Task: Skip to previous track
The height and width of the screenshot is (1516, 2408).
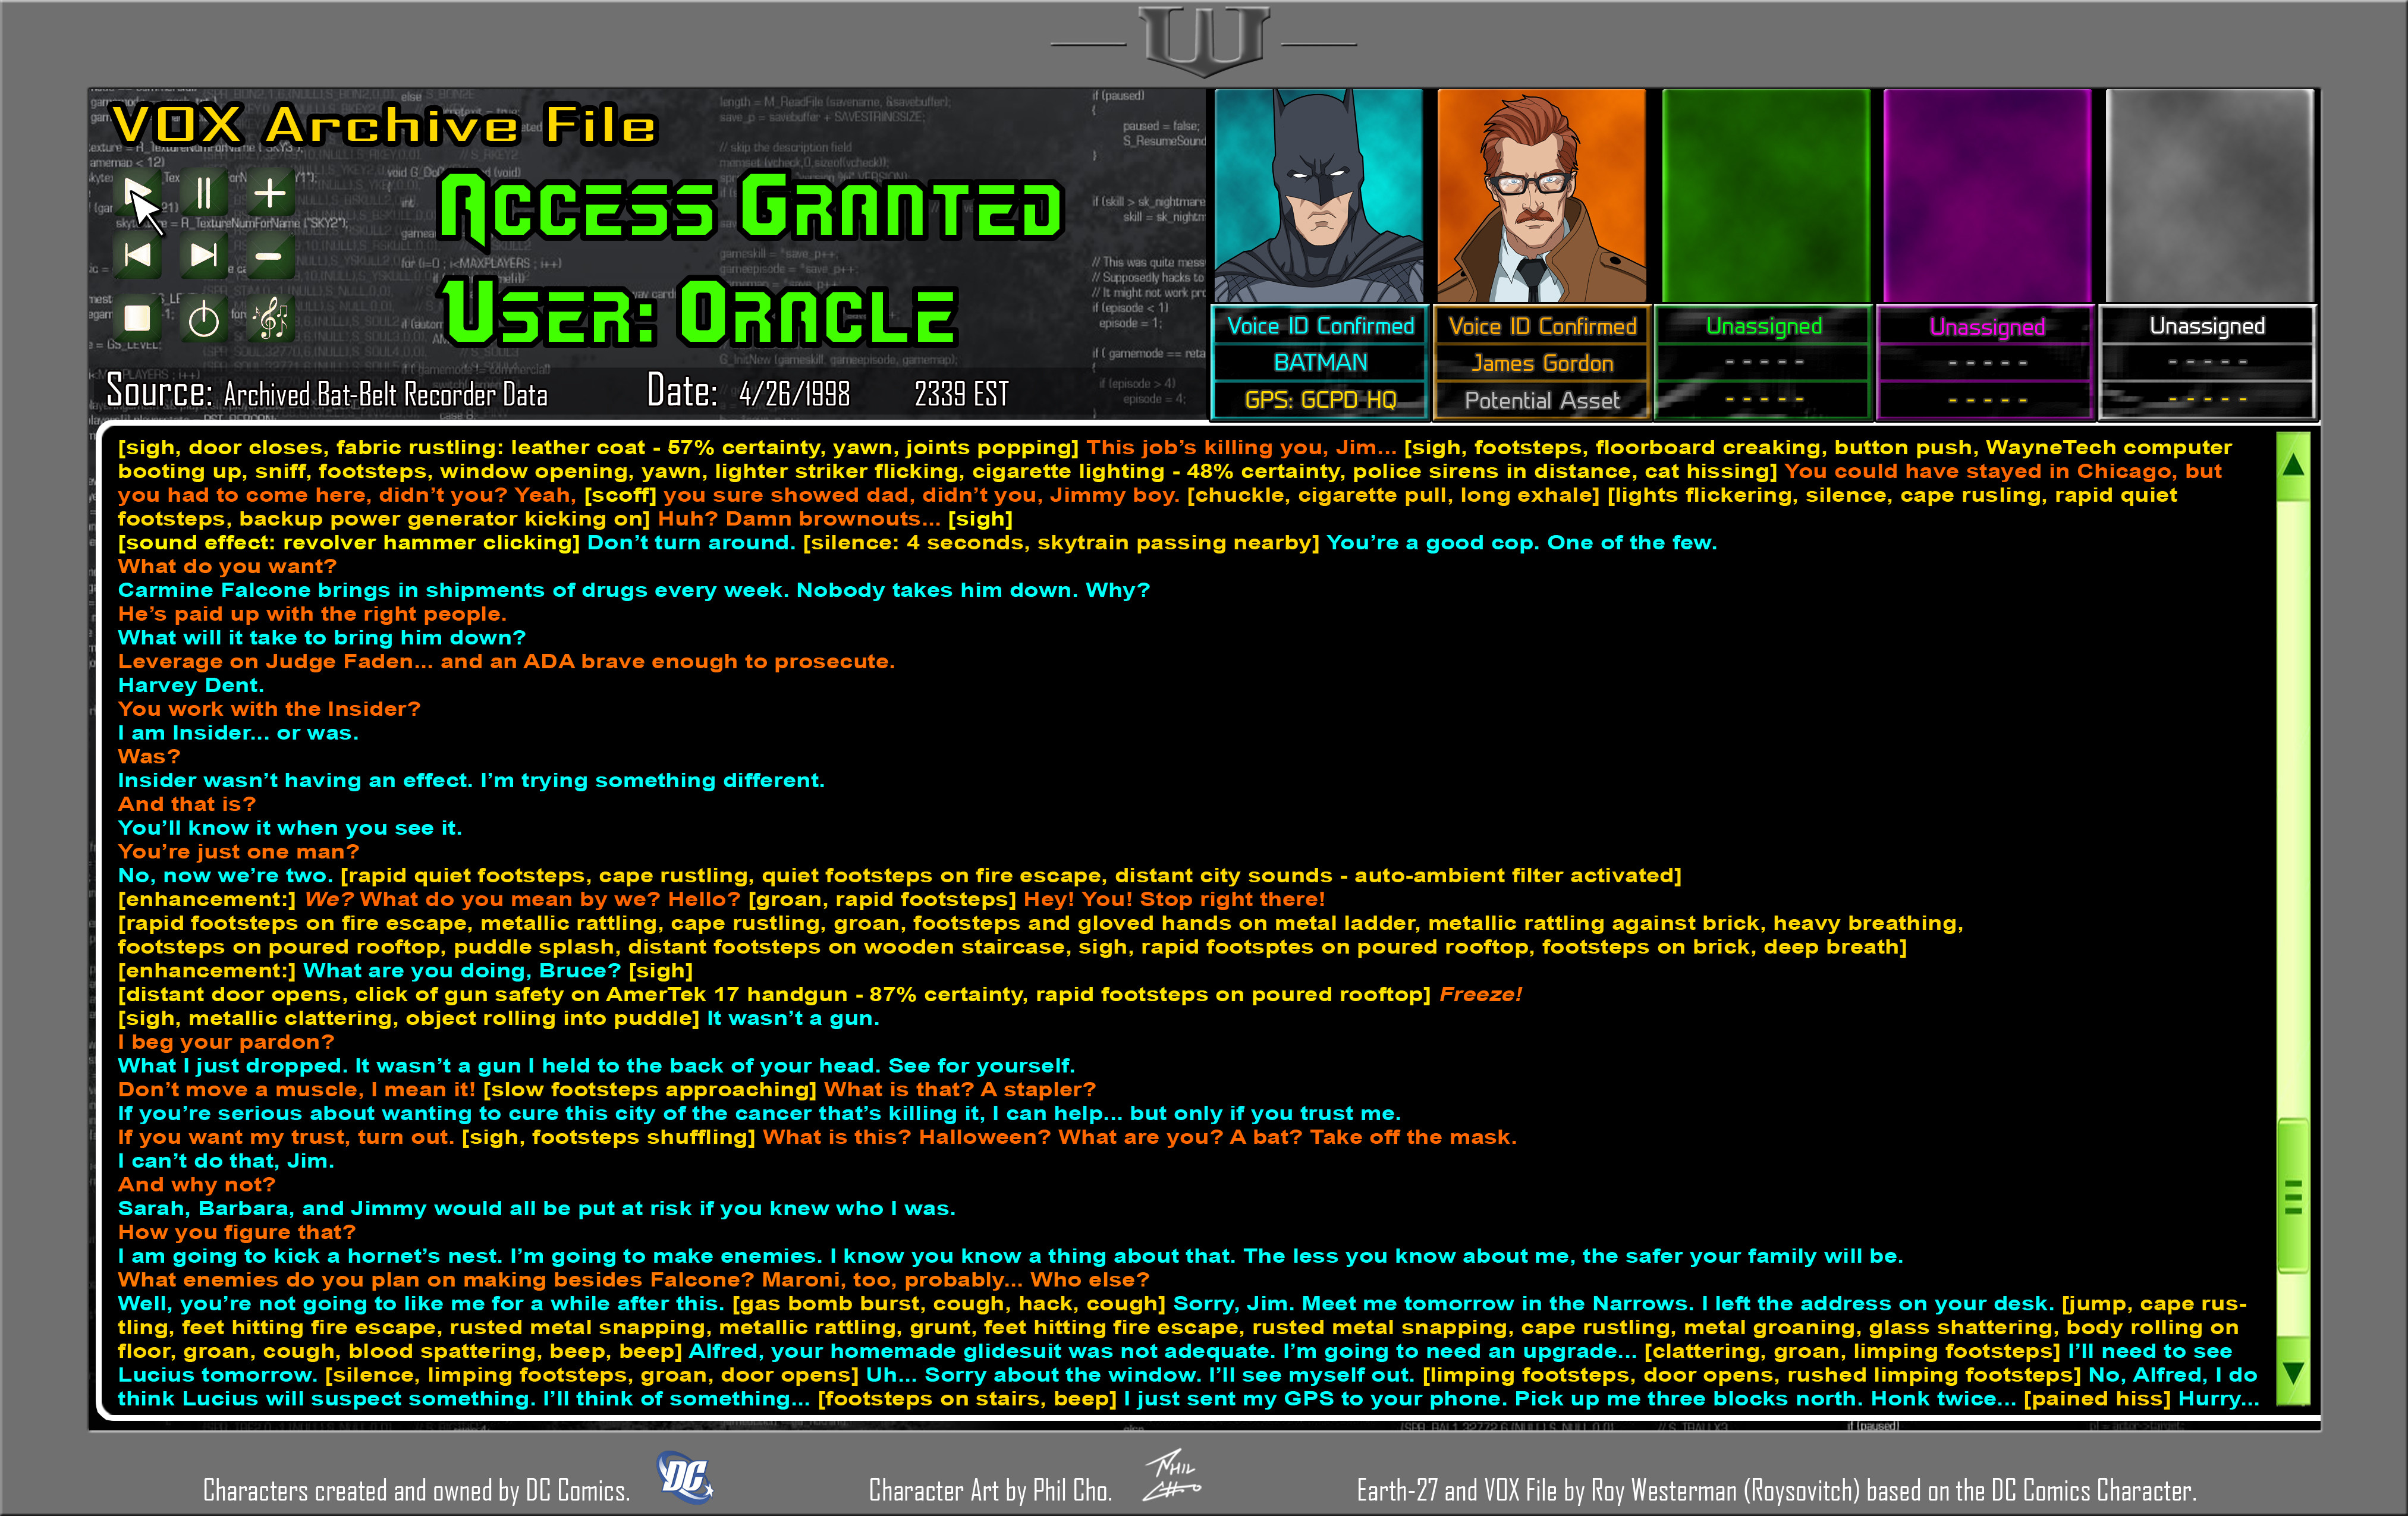Action: click(x=137, y=255)
